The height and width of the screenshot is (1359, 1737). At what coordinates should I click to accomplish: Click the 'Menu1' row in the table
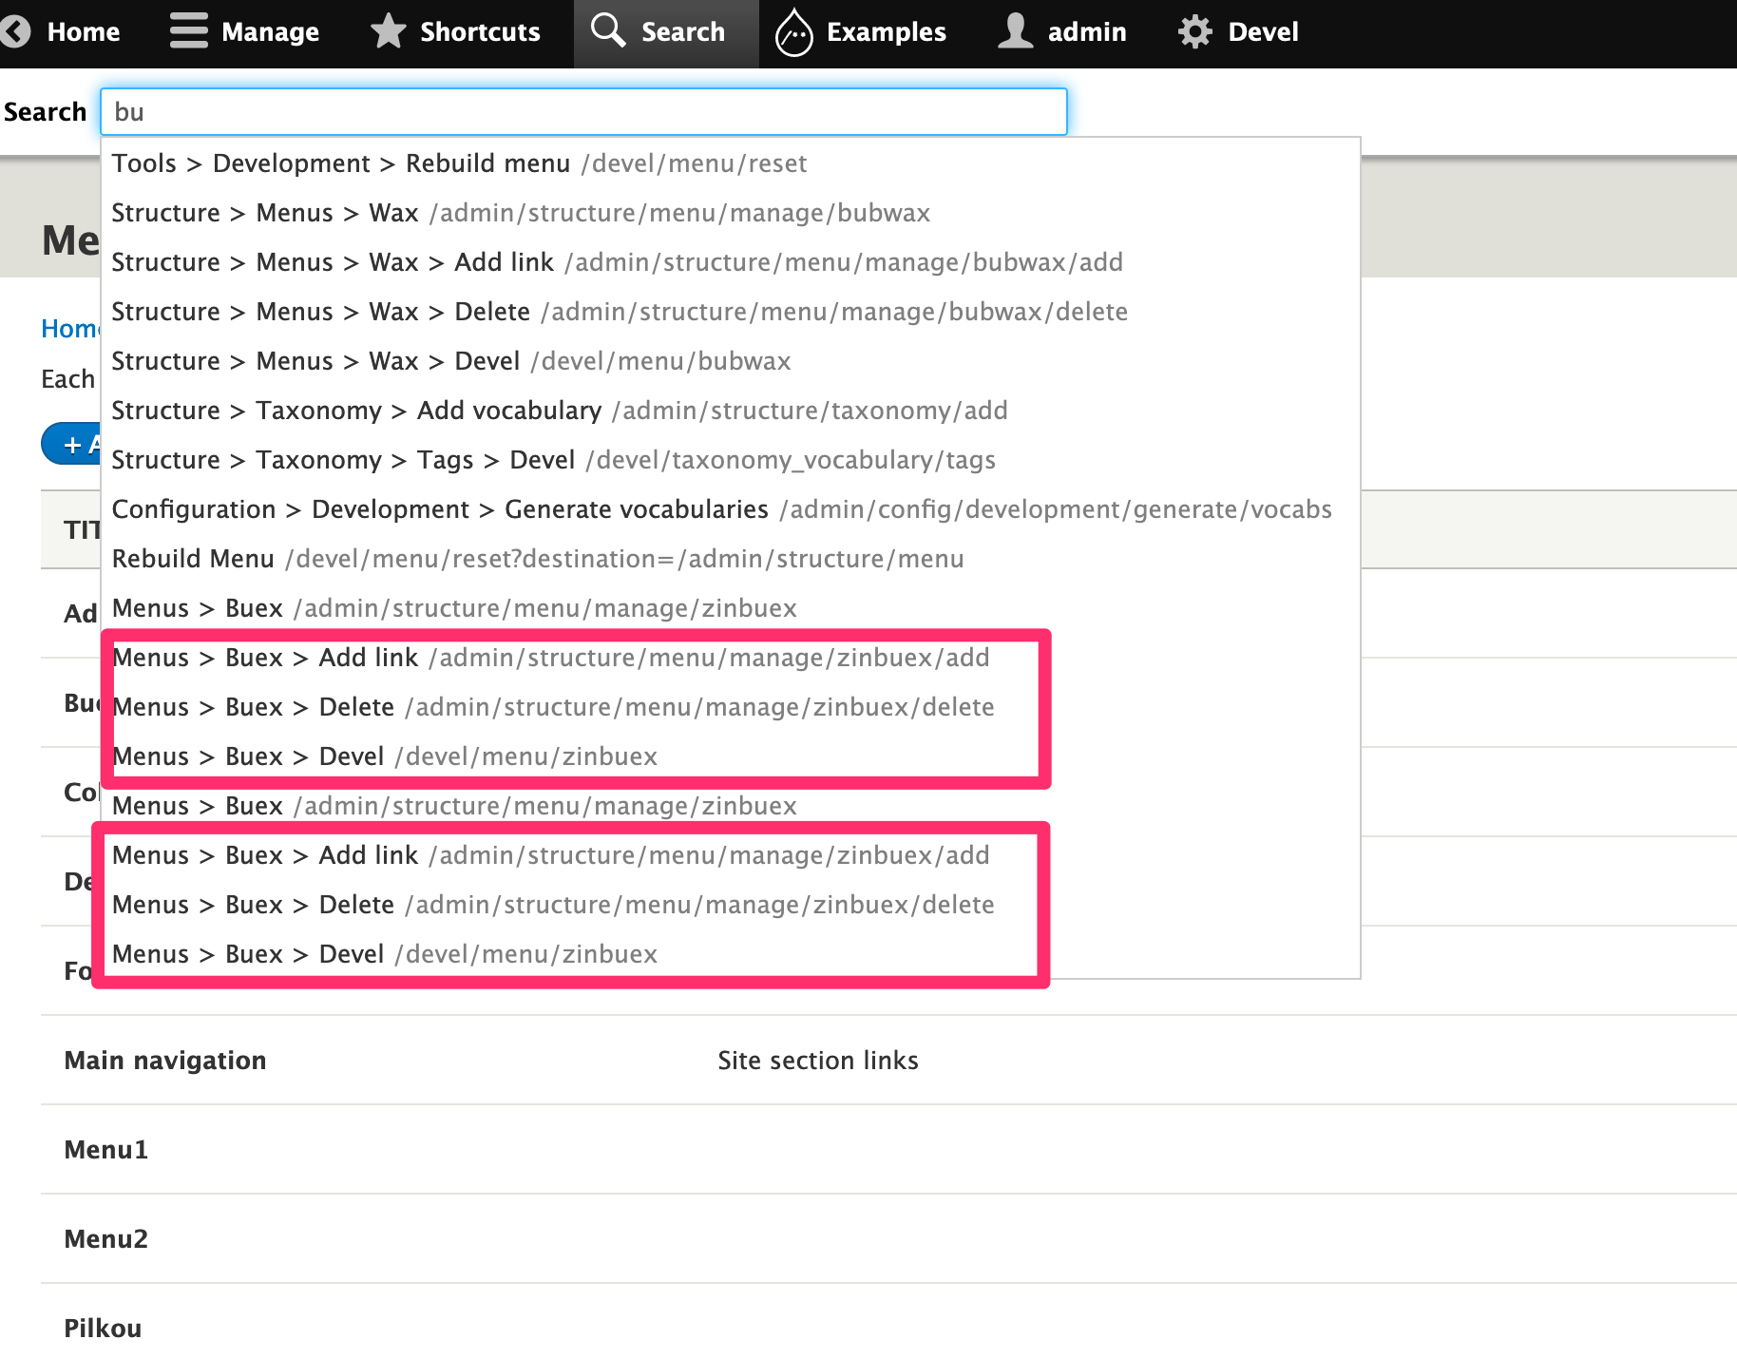click(x=105, y=1149)
